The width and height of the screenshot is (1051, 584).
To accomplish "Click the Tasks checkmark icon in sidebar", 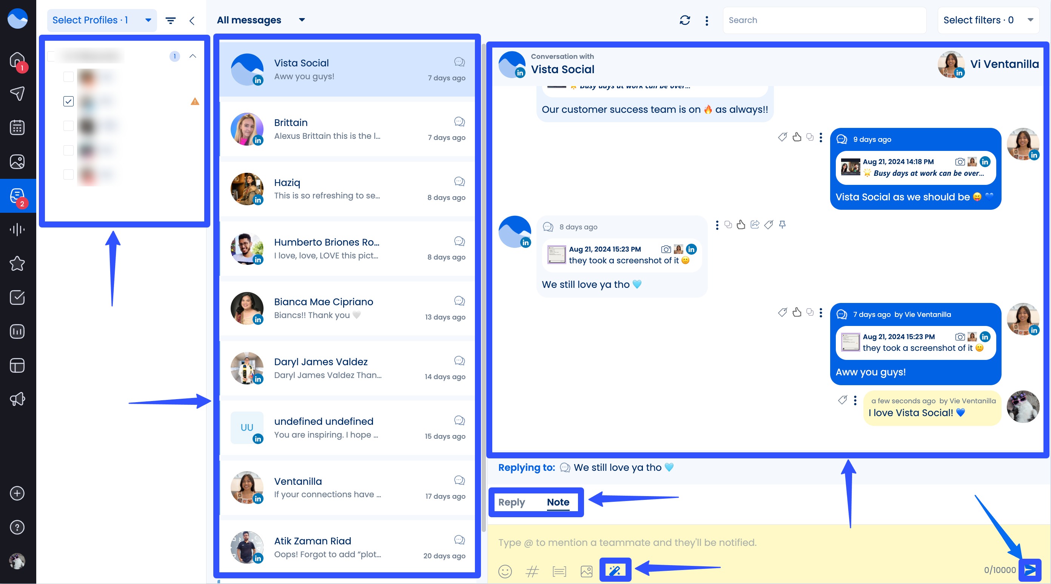I will click(17, 298).
